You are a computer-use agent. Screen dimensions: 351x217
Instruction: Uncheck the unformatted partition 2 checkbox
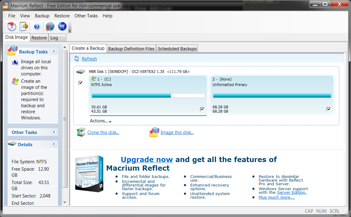coord(329,109)
